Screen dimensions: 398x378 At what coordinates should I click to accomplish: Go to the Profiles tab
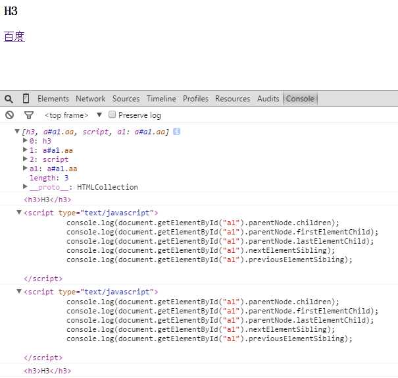pyautogui.click(x=195, y=99)
